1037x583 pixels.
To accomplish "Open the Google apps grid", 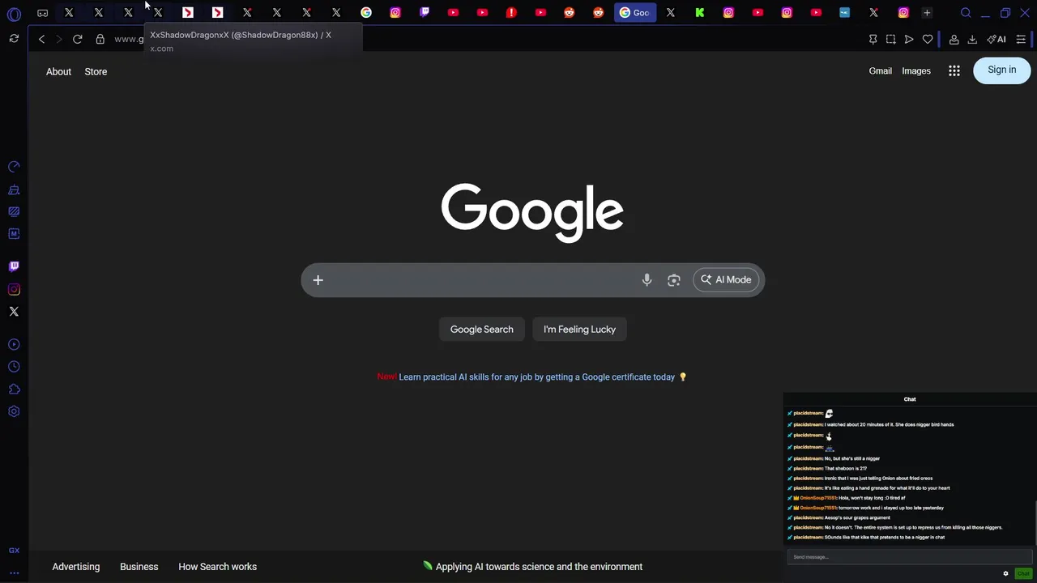I will [x=954, y=71].
